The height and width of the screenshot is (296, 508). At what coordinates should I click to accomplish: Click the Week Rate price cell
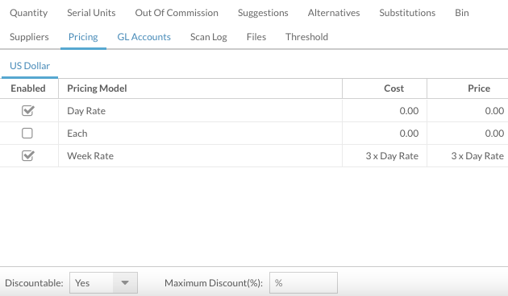(468, 156)
